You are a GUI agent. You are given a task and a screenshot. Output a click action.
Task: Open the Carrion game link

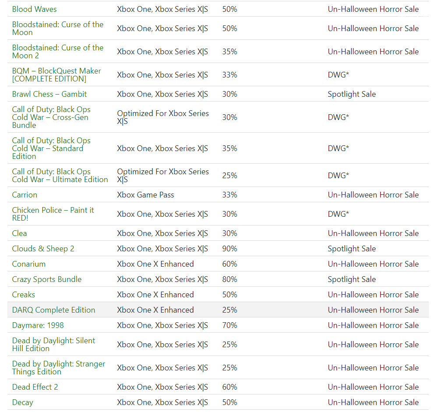25,195
